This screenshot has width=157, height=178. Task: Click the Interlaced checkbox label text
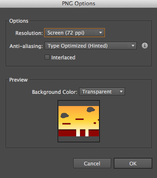click(x=63, y=58)
